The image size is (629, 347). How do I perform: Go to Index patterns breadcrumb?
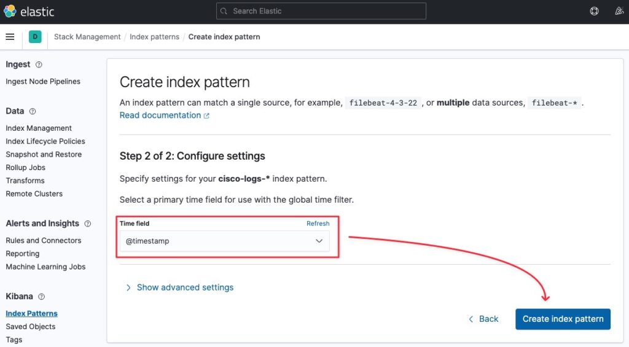(154, 37)
